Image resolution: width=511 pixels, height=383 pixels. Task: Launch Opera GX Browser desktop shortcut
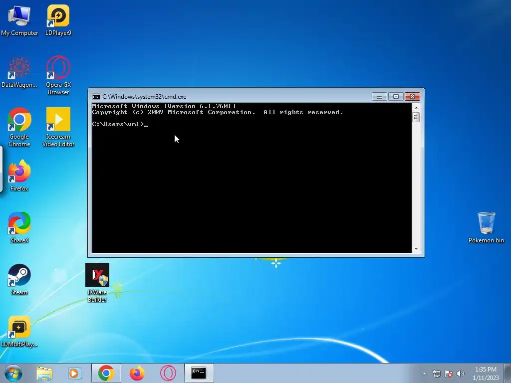tap(58, 75)
